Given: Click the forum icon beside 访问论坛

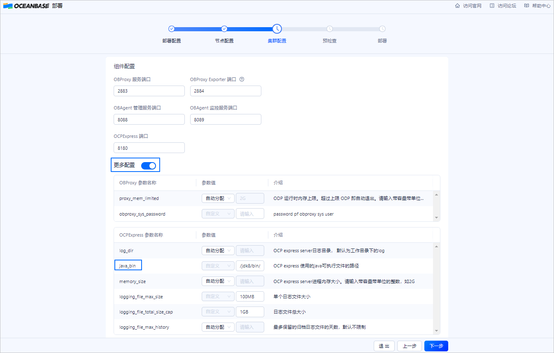Looking at the screenshot, I should coord(492,6).
